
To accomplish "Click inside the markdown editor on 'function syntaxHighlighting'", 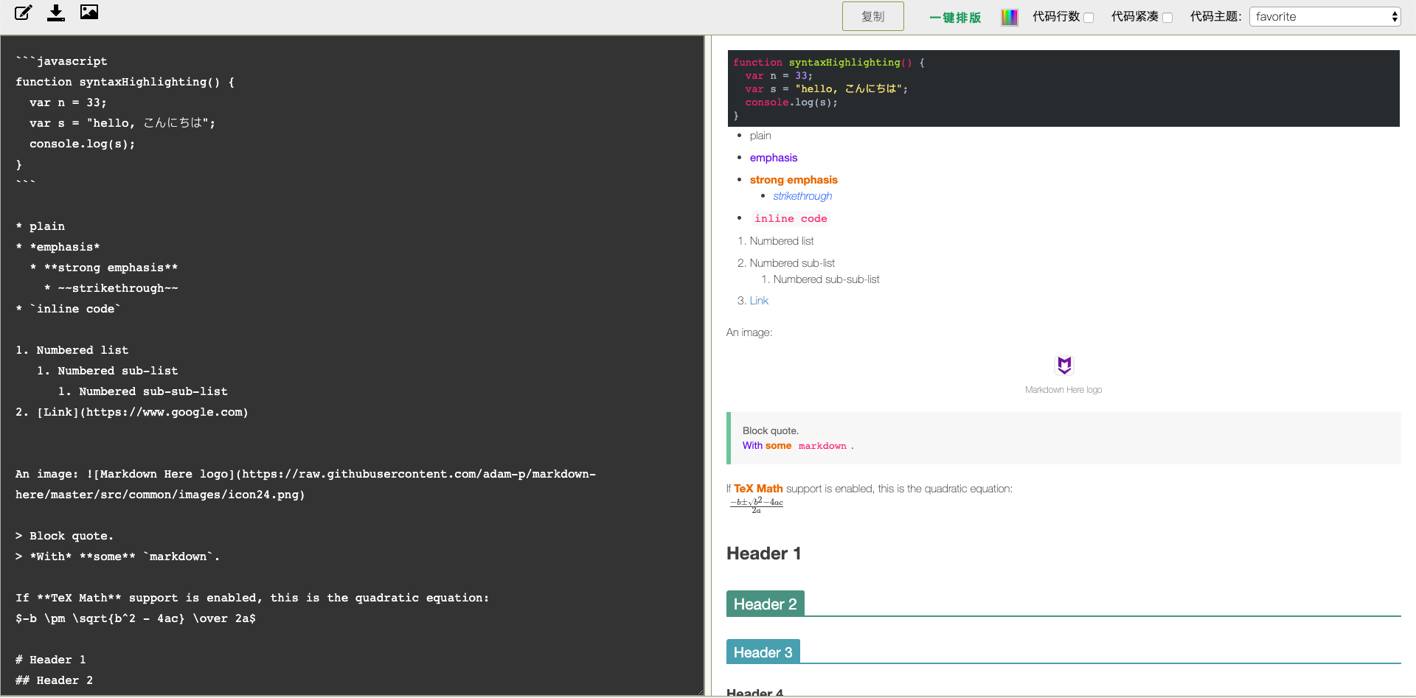I will 118,82.
